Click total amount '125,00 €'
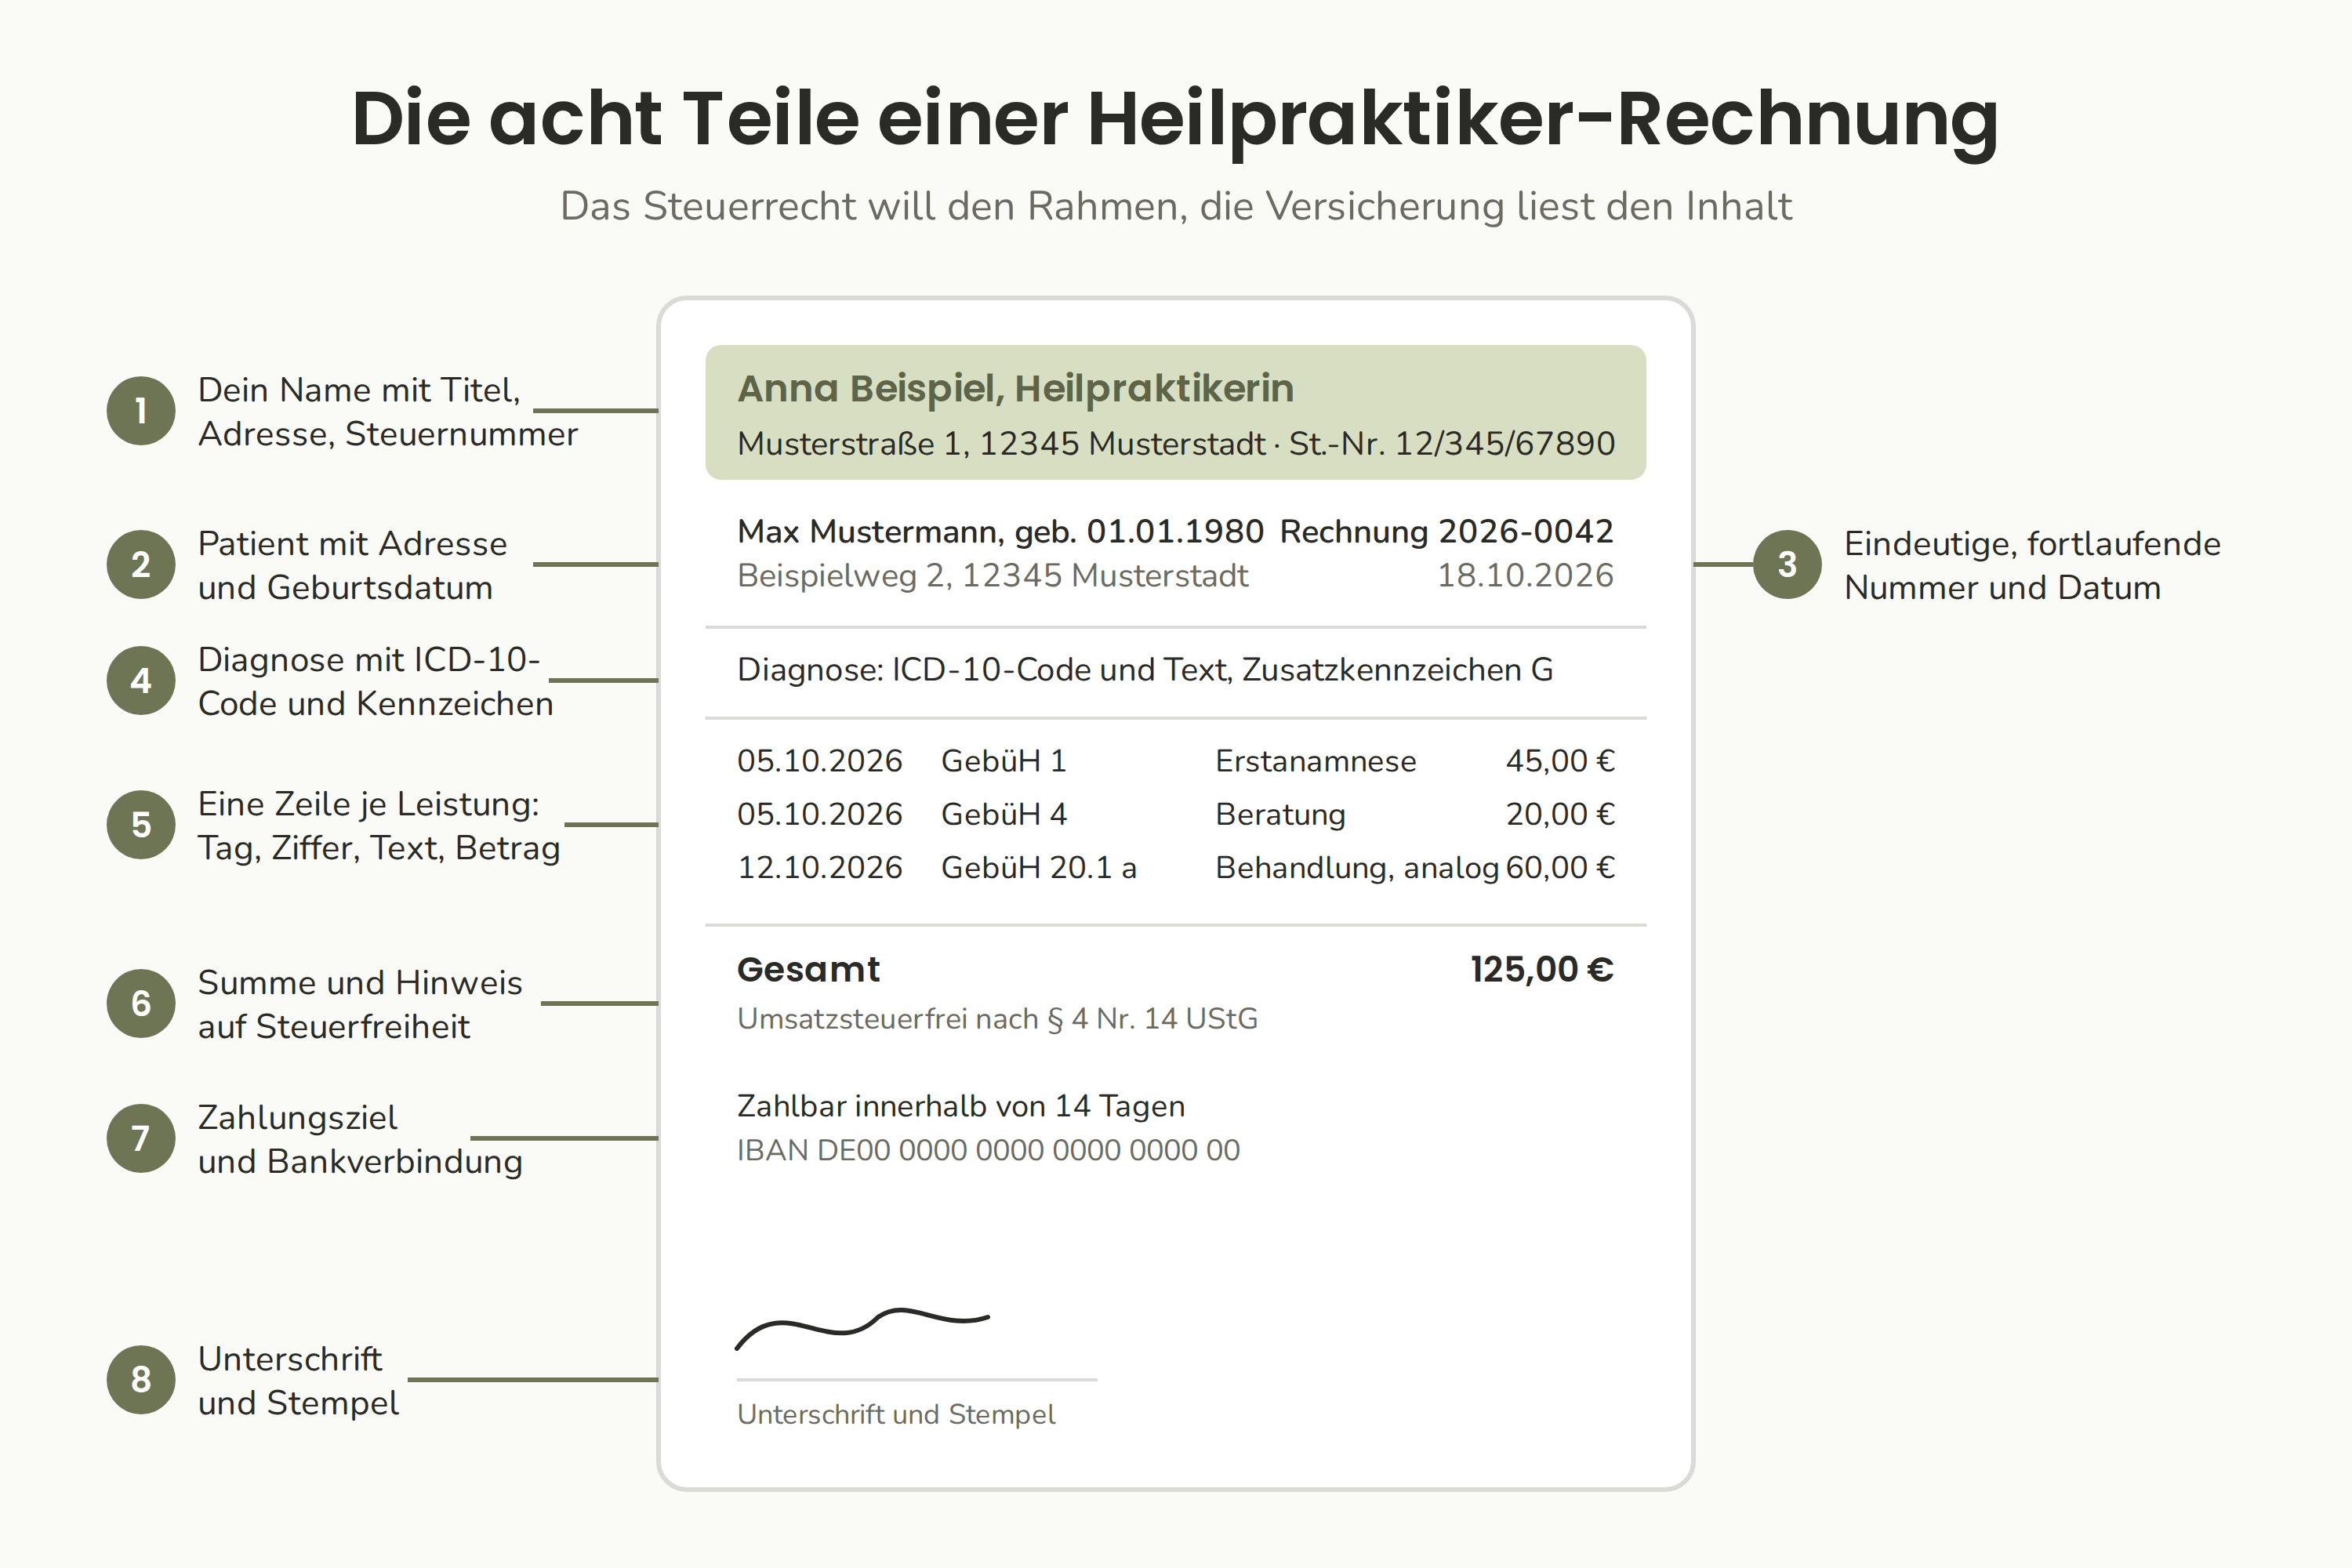 pos(1542,970)
